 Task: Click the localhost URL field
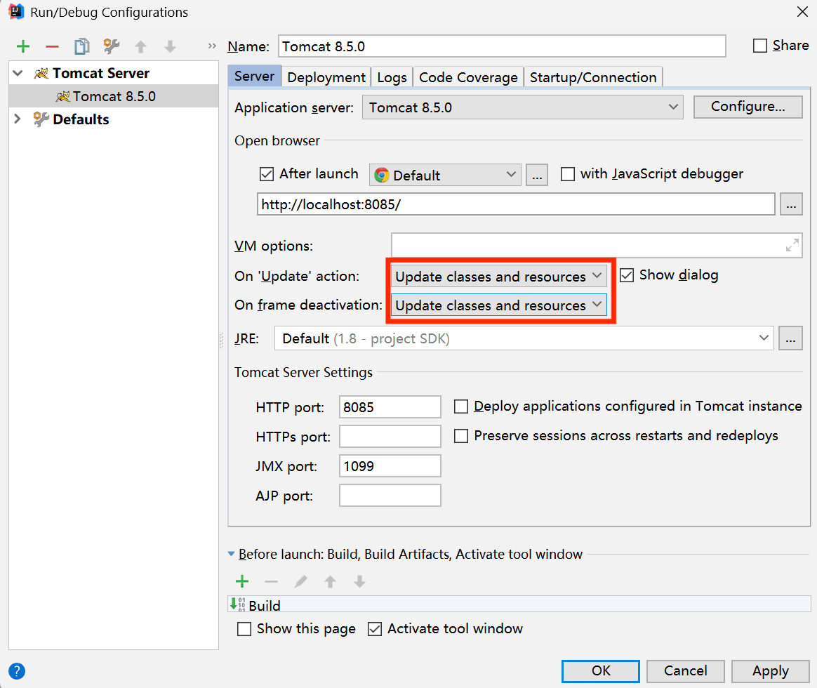click(x=516, y=204)
